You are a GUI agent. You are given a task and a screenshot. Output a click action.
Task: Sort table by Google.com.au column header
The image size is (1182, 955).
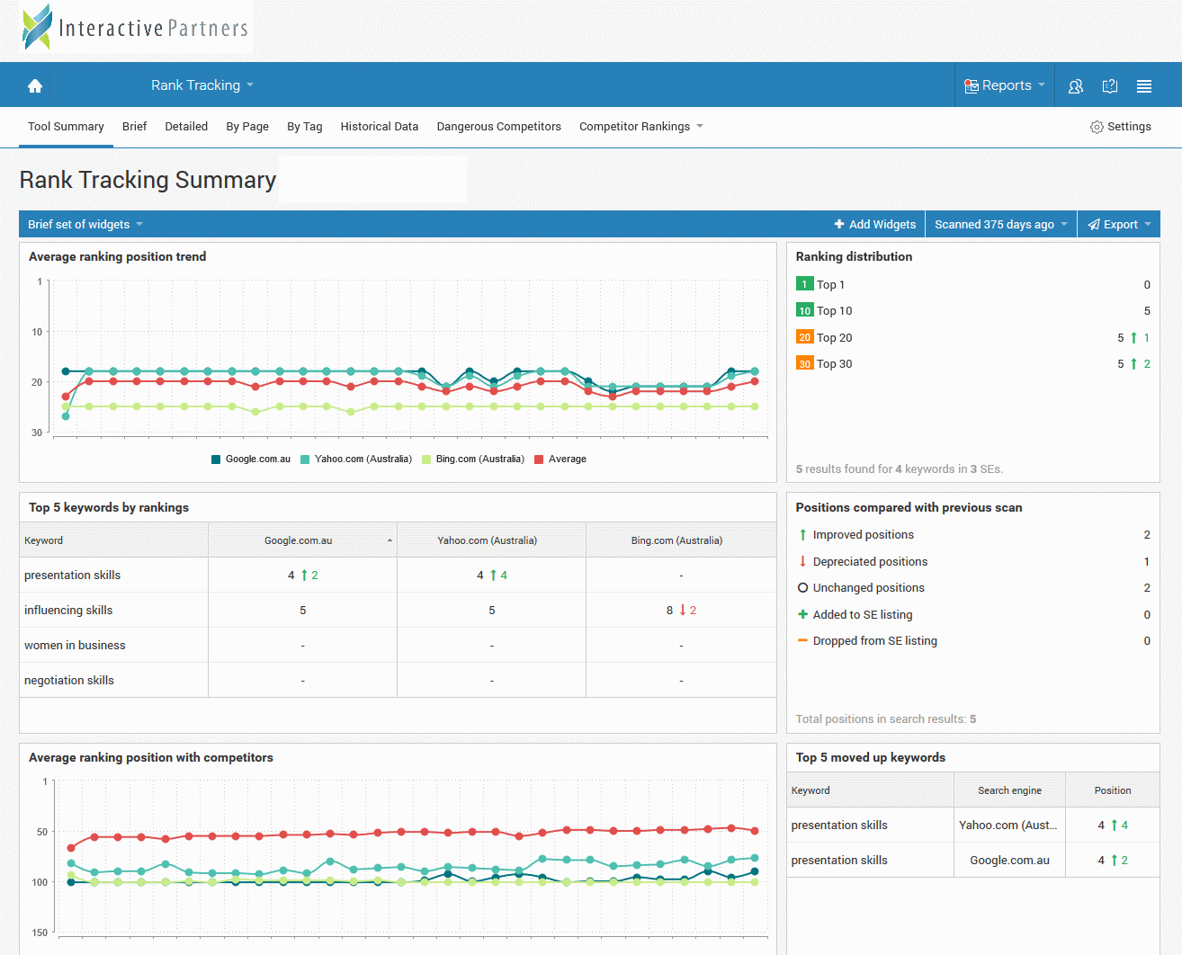point(299,540)
